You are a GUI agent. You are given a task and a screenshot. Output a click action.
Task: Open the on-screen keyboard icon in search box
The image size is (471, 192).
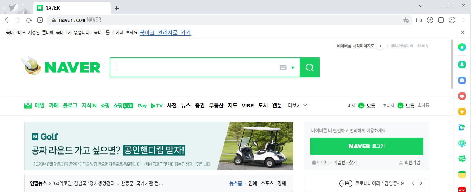[x=283, y=67]
